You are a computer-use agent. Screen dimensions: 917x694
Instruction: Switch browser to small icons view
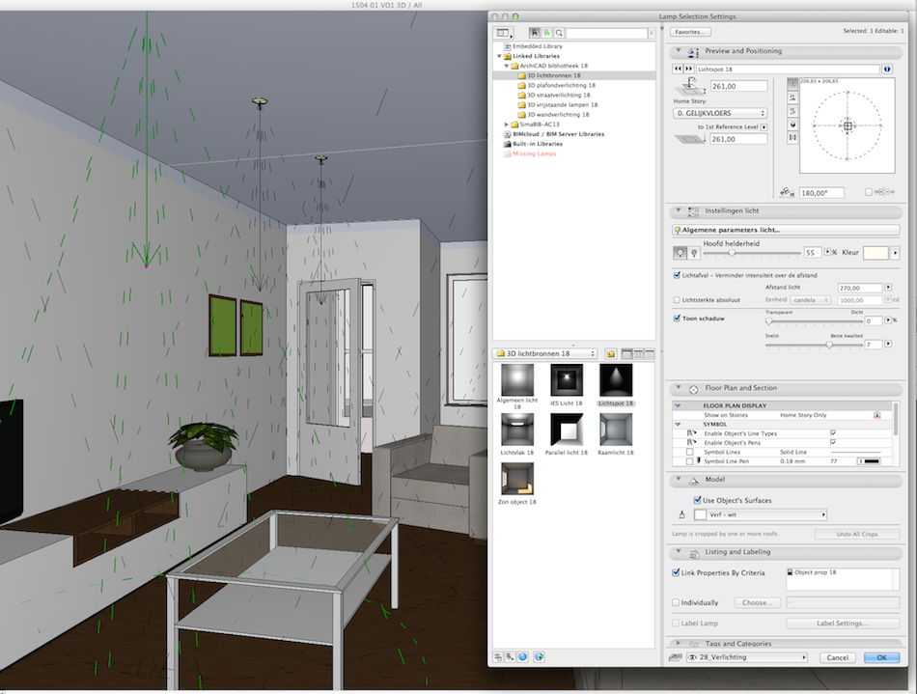click(x=638, y=353)
